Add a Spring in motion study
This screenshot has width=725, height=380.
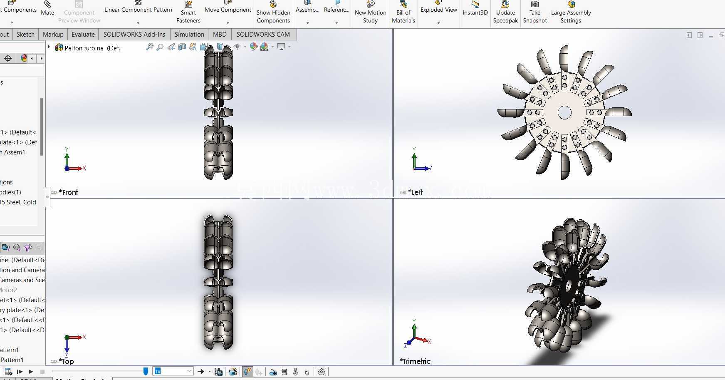click(x=285, y=372)
